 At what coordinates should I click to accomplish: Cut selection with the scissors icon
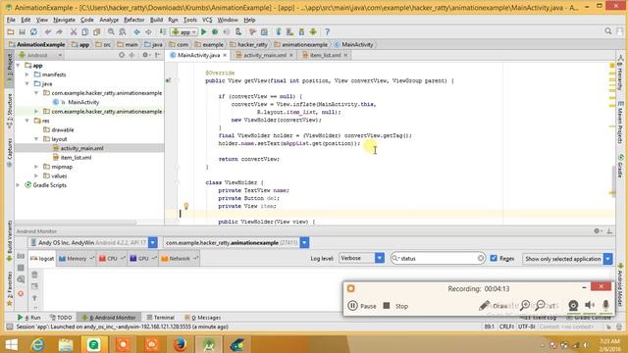[x=74, y=31]
